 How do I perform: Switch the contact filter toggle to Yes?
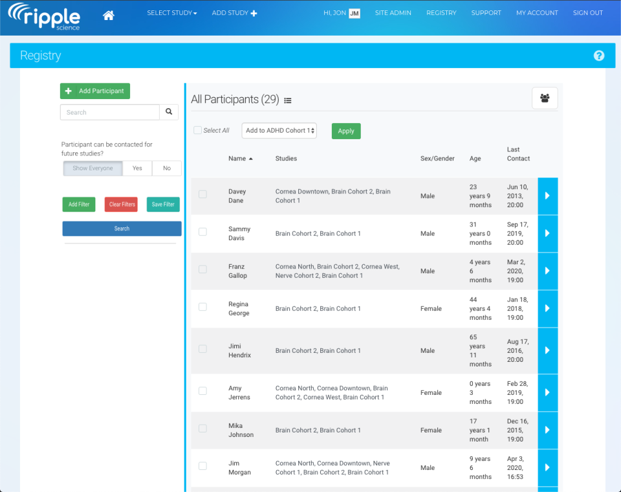(137, 168)
